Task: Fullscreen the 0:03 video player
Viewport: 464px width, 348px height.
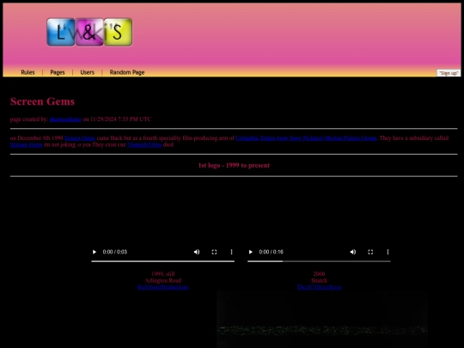Action: coord(214,252)
